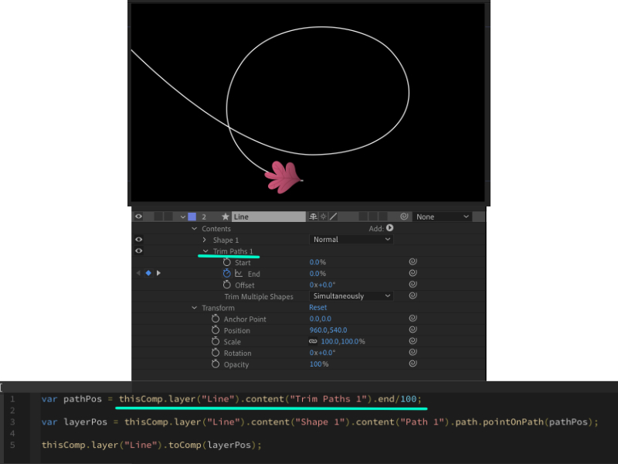The height and width of the screenshot is (464, 618).
Task: Use the Opacity pick whip
Action: (413, 363)
